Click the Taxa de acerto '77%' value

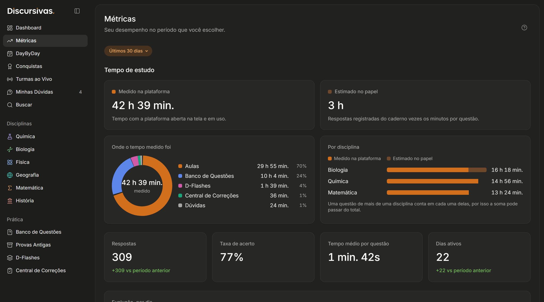coord(231,257)
